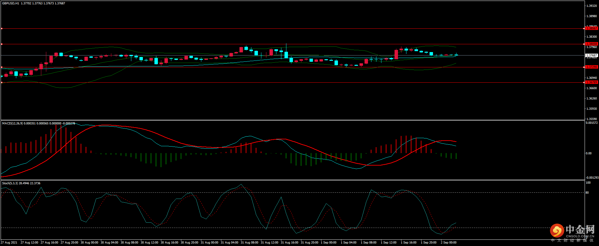The width and height of the screenshot is (599, 246).
Task: Click the red 1.36789 price tag
Action: click(591, 82)
